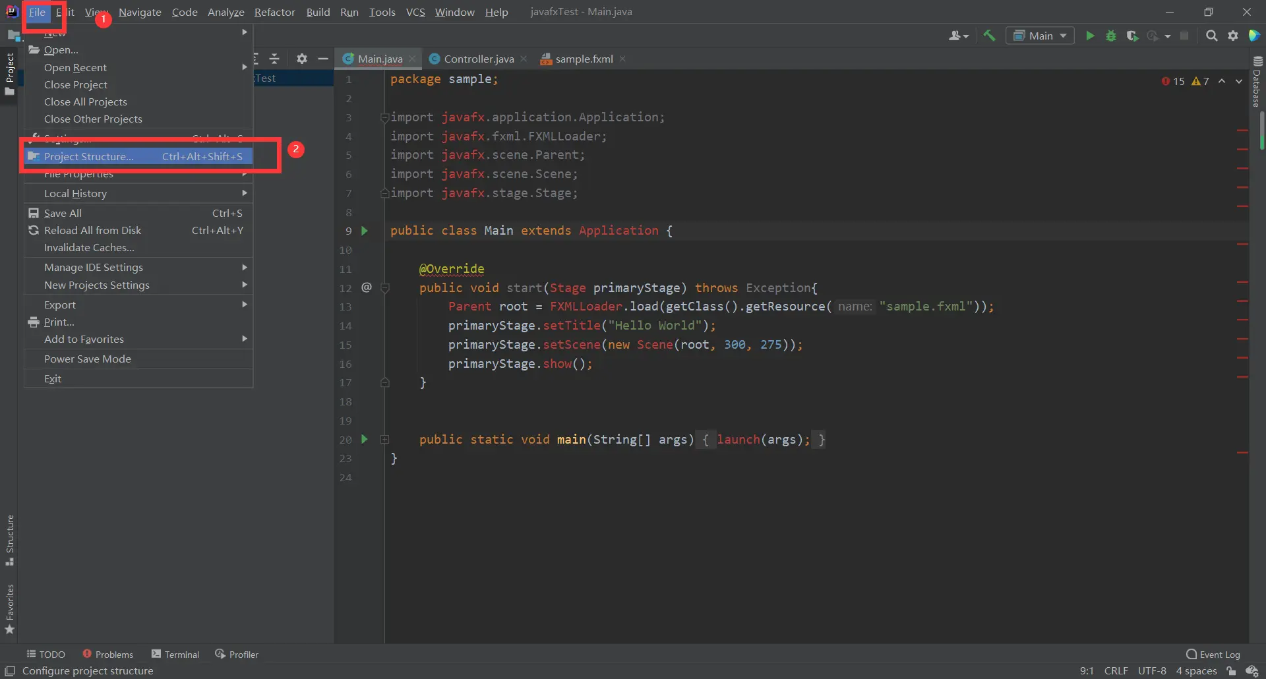Close the sample.fxml editor tab
Screen dimensions: 1266x679
click(622, 59)
